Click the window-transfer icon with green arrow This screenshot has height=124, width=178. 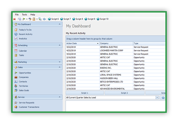pyautogui.click(x=40, y=19)
